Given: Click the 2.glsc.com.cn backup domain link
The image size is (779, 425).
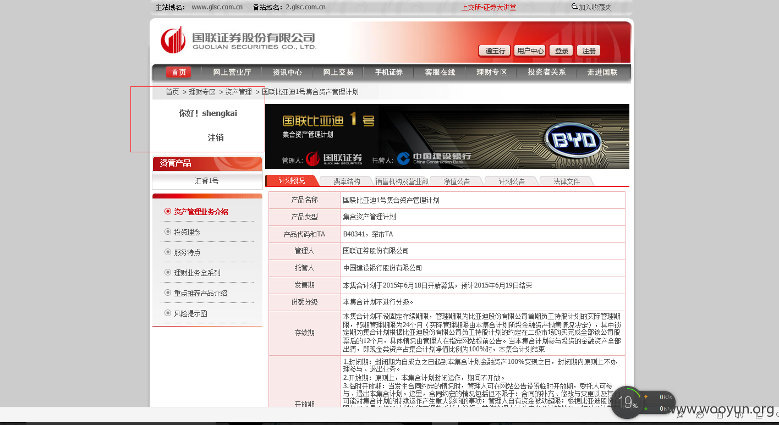Looking at the screenshot, I should pos(305,7).
